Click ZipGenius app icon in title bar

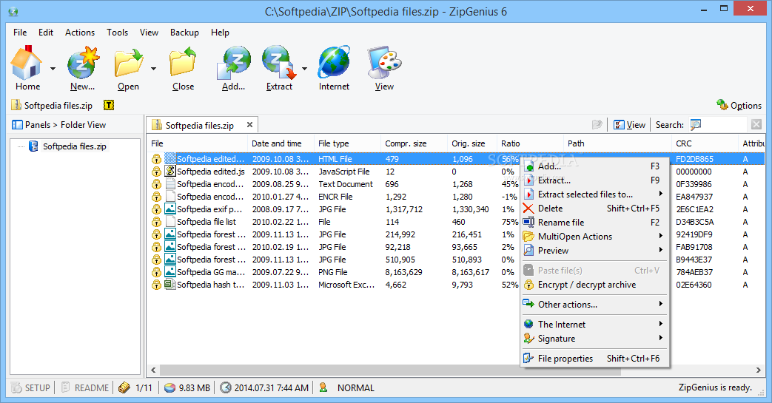coord(13,11)
